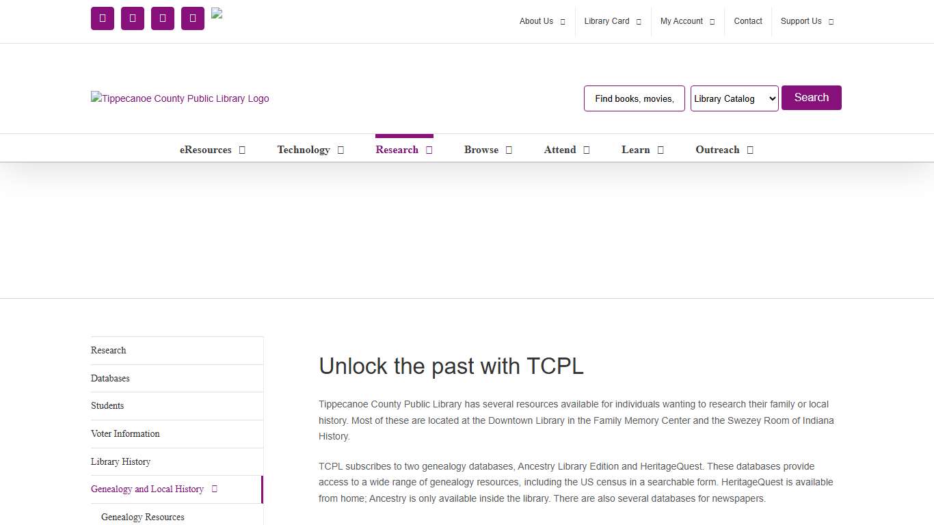Open Genealogy Resources sidebar link
The width and height of the screenshot is (934, 525).
click(142, 517)
